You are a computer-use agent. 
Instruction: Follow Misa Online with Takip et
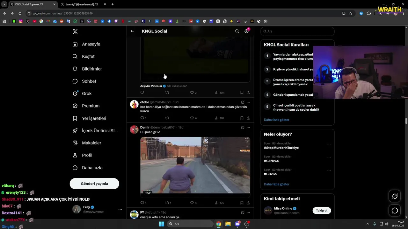(322, 211)
